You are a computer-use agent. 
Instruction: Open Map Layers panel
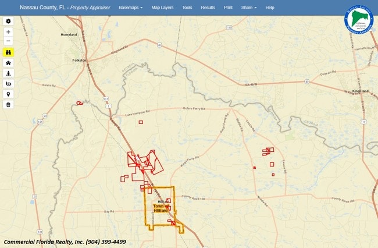(x=162, y=8)
